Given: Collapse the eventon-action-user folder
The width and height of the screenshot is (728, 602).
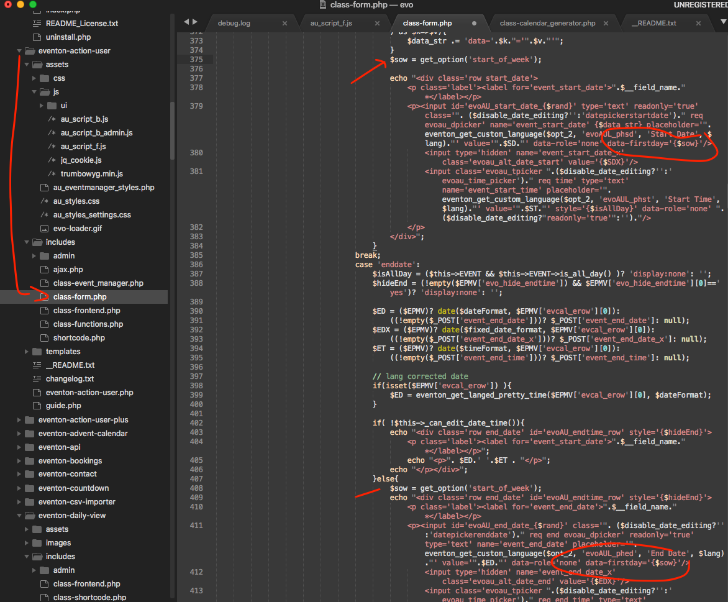Looking at the screenshot, I should 19,51.
